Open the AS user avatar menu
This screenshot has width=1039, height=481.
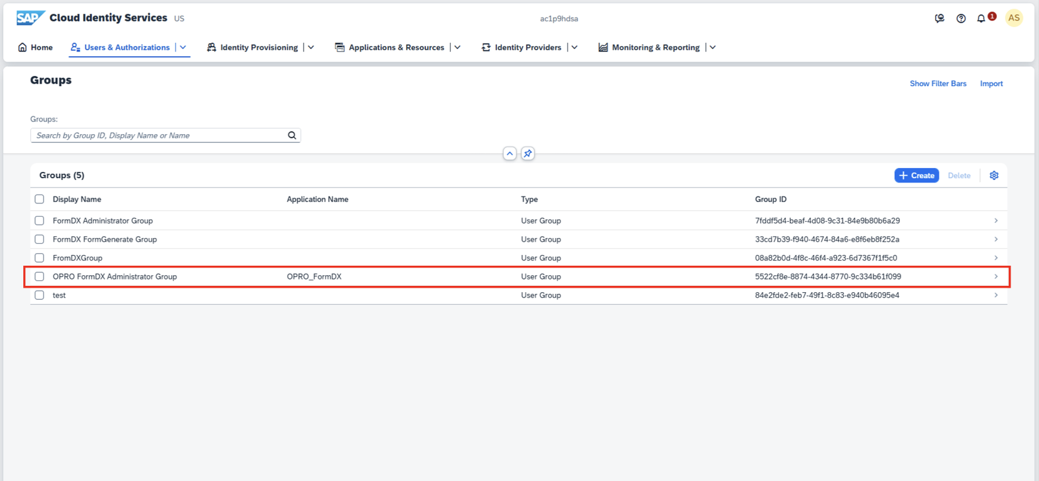(1014, 18)
